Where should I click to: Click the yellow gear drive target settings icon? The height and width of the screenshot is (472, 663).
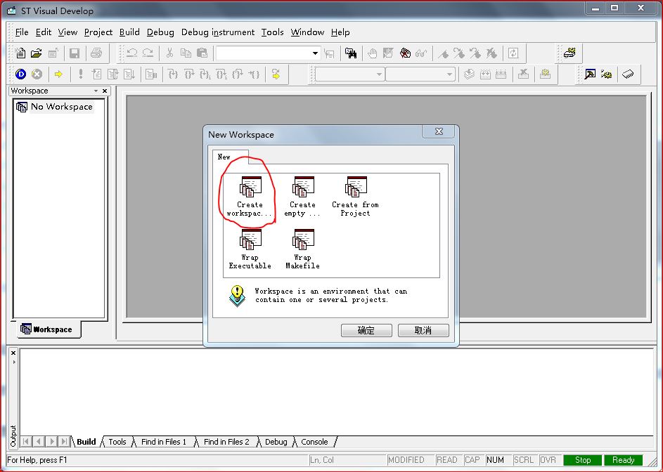coord(569,53)
